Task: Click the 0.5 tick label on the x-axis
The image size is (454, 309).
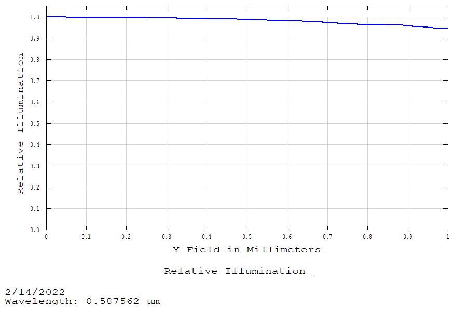Action: tap(247, 237)
